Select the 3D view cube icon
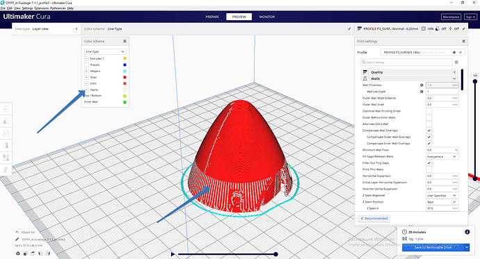Image resolution: width=480 pixels, height=259 pixels. coord(18,253)
